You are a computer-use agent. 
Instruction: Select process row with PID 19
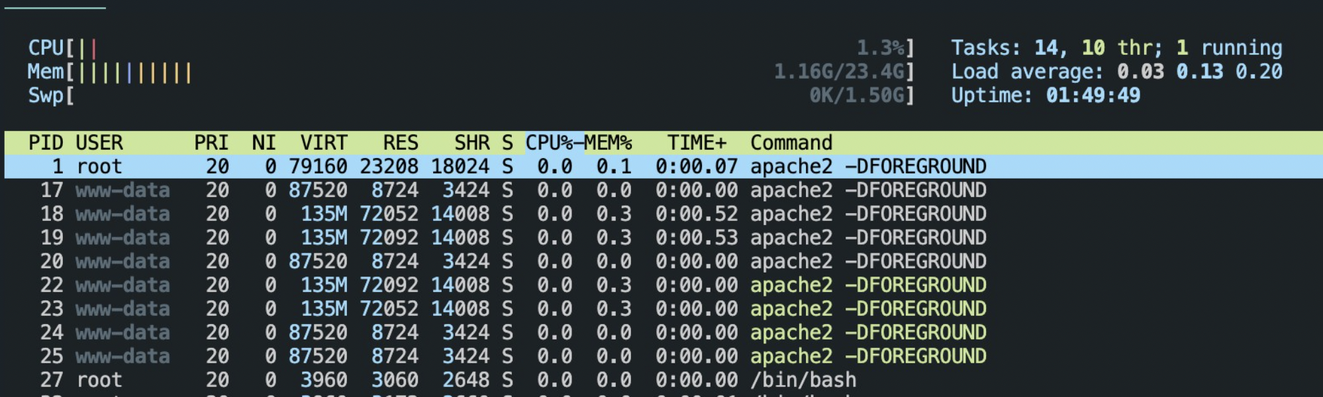[663, 238]
